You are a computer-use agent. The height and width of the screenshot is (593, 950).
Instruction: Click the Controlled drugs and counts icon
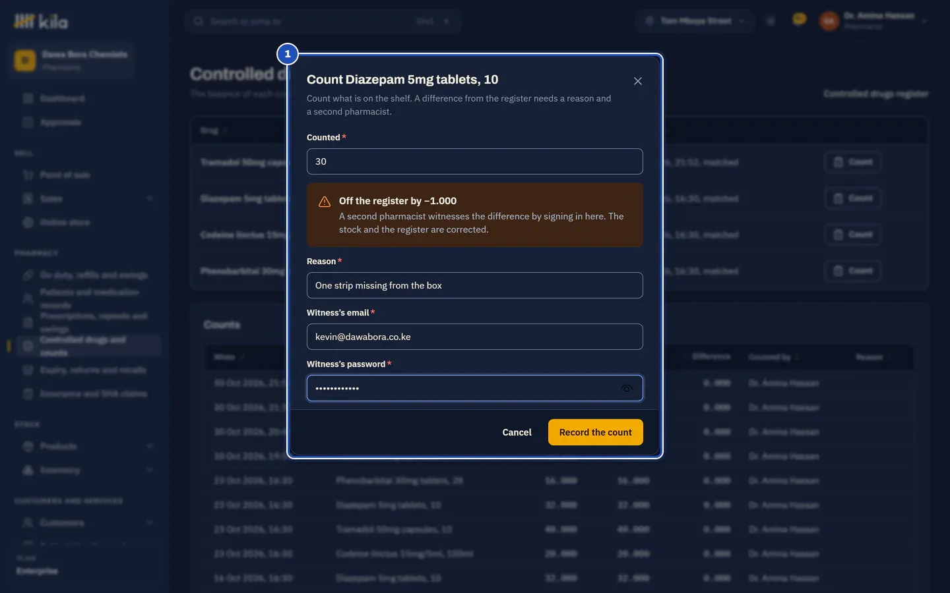coord(28,346)
